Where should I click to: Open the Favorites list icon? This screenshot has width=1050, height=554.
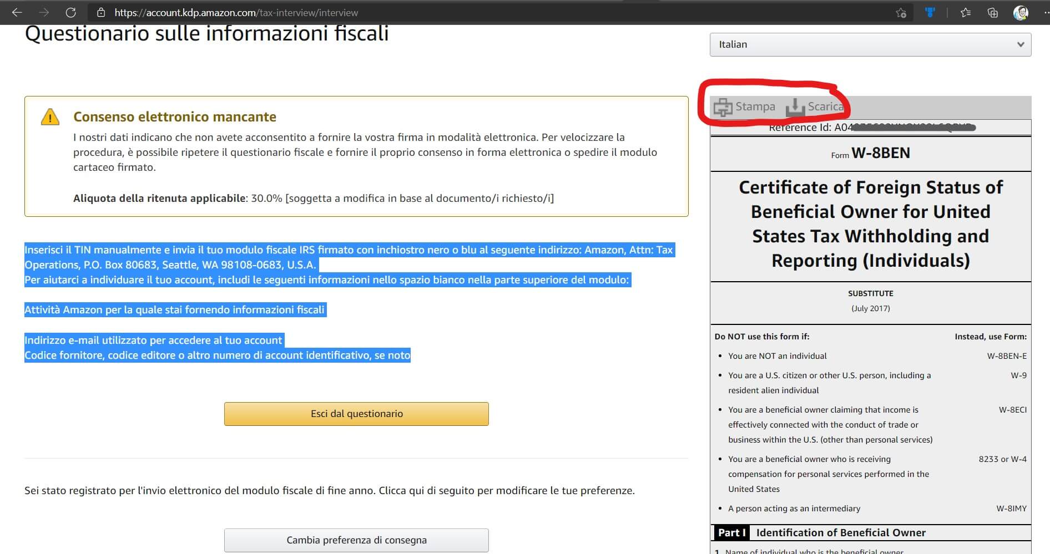[966, 12]
